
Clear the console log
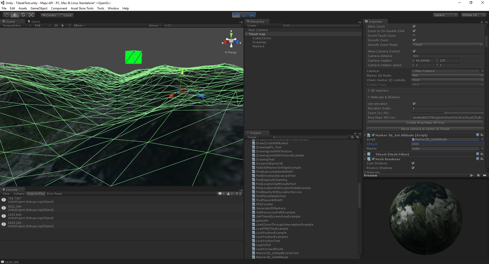tap(6, 194)
